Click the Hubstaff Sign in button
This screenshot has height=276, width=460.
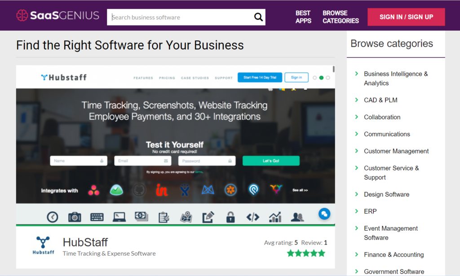pos(296,77)
